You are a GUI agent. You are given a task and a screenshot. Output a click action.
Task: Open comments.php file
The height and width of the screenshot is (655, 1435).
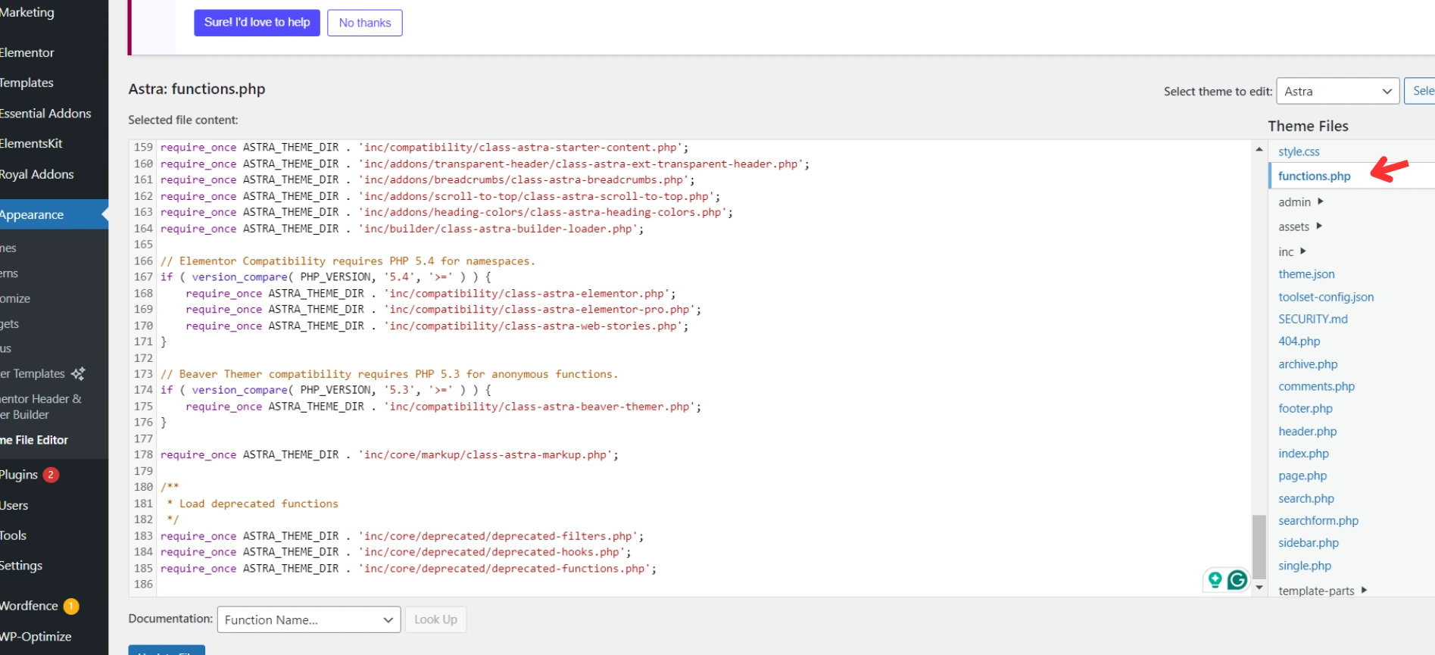[x=1316, y=386]
